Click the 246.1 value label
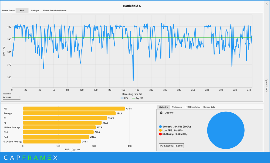Image resolution: width=270 pixels, height=163 pixels. pyautogui.click(x=85, y=142)
